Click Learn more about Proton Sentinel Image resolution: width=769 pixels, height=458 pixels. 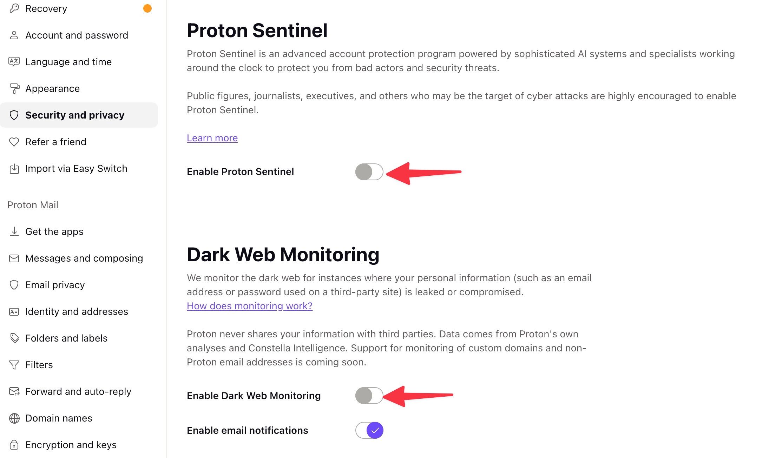(x=212, y=137)
